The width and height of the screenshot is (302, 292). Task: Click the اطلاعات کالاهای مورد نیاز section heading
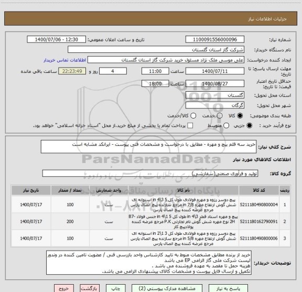[262, 159]
